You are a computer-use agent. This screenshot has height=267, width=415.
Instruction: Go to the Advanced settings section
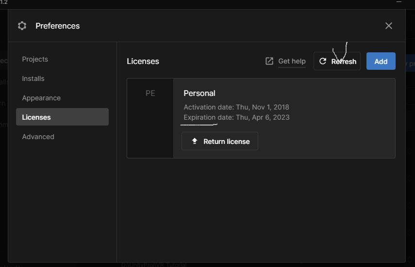tap(38, 137)
